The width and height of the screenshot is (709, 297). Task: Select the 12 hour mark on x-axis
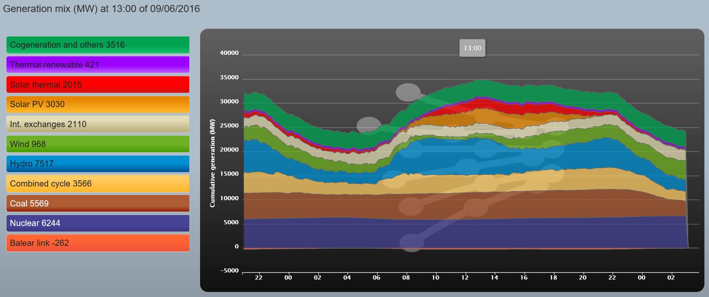click(x=465, y=277)
